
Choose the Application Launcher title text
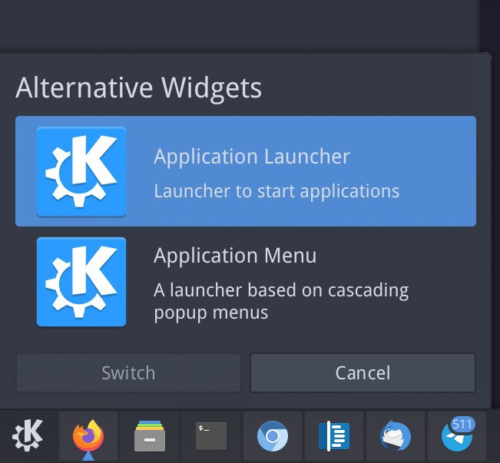[252, 157]
